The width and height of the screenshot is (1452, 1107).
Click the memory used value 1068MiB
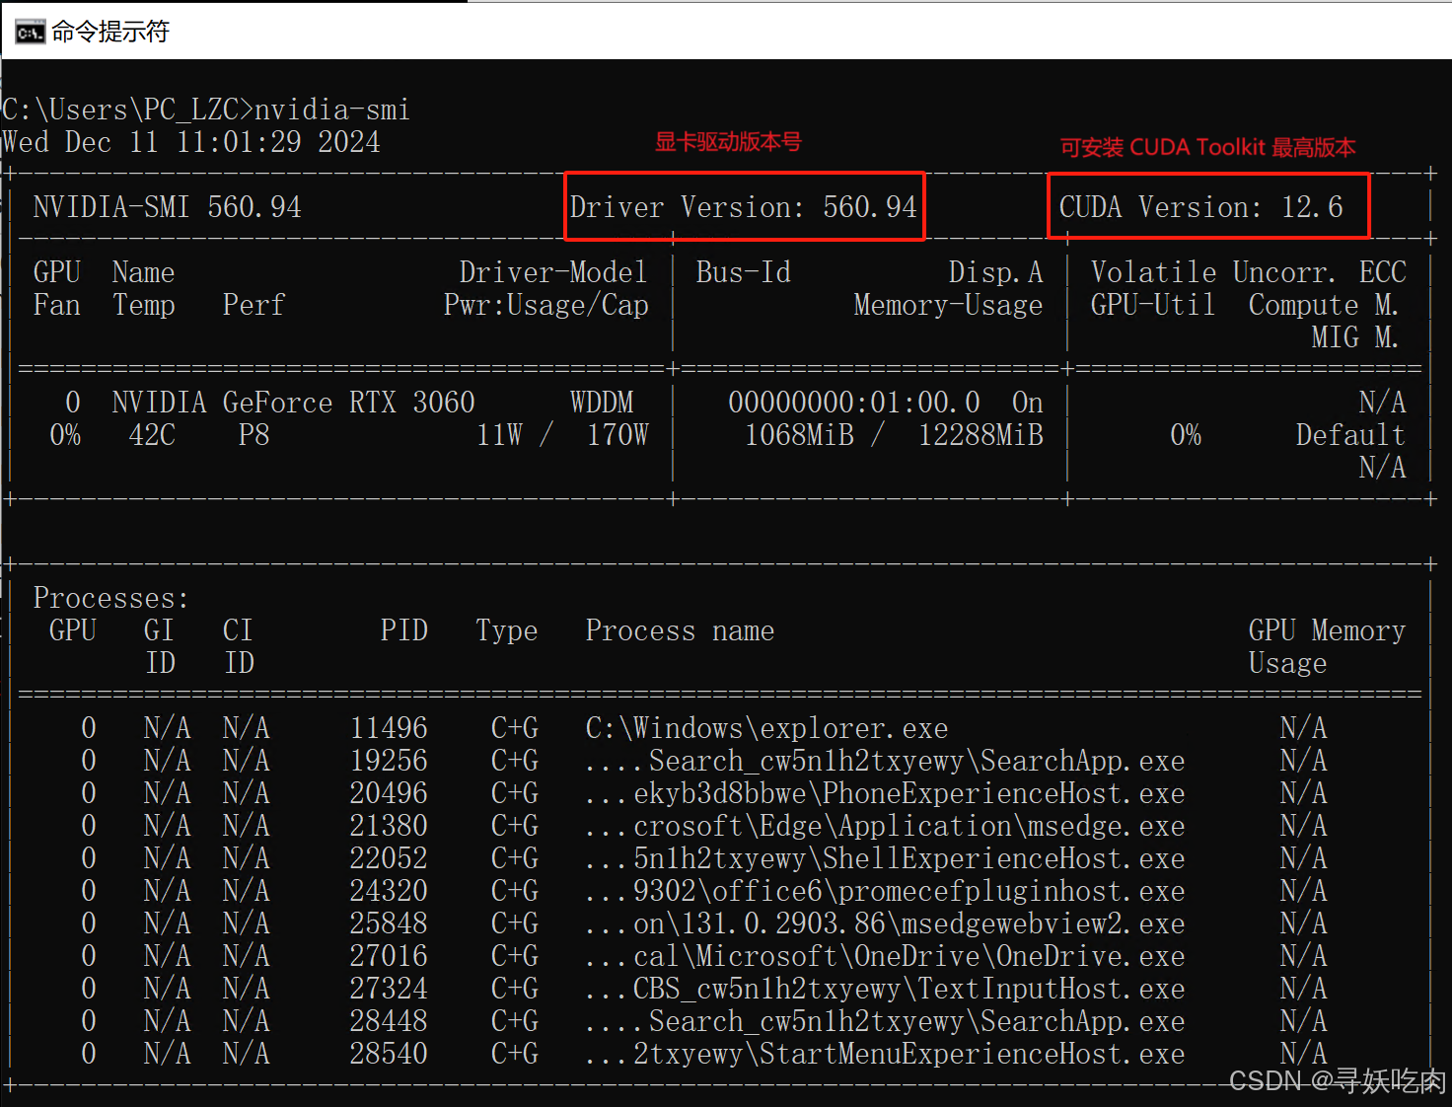799,435
